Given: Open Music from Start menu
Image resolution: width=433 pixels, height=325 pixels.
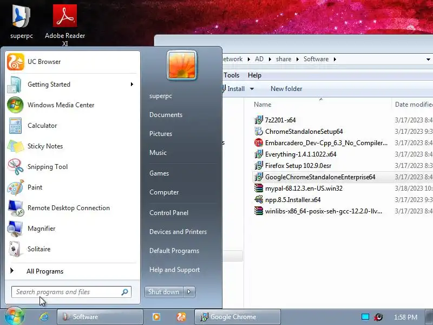Looking at the screenshot, I should pos(158,153).
